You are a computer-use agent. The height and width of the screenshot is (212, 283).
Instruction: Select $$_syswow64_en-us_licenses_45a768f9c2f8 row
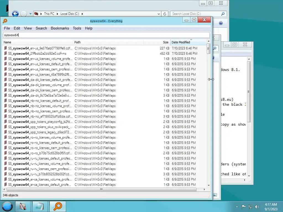point(105,75)
